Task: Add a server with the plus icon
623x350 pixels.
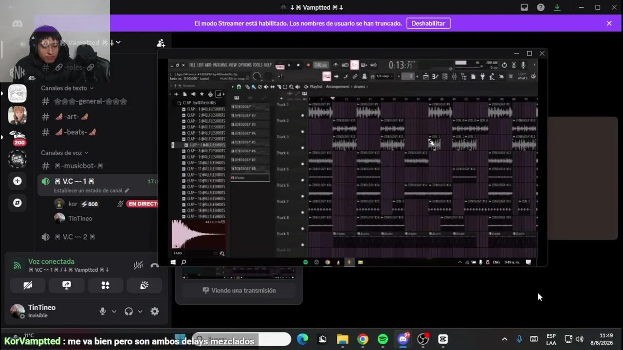Action: [18, 181]
